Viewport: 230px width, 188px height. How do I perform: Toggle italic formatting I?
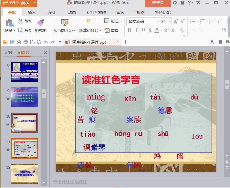coord(136,30)
